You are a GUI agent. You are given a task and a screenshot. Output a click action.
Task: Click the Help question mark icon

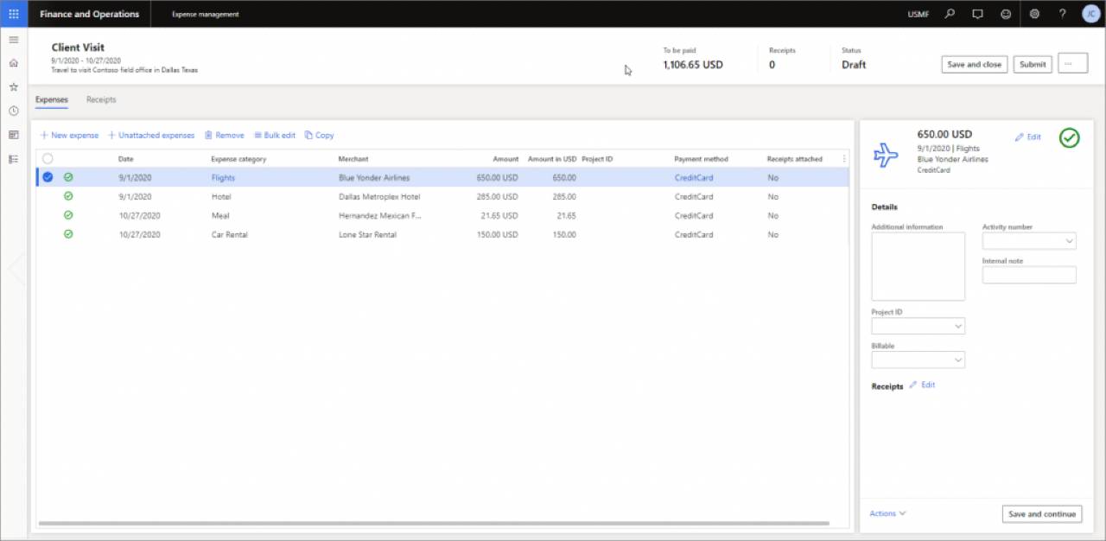pyautogui.click(x=1063, y=14)
